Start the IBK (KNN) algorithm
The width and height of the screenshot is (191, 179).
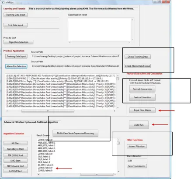tap(15, 155)
